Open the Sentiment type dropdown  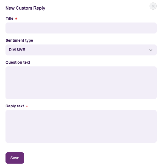pos(81,50)
